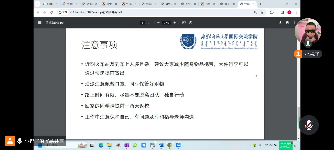Toggle the microphone under the participant video

pos(308,44)
